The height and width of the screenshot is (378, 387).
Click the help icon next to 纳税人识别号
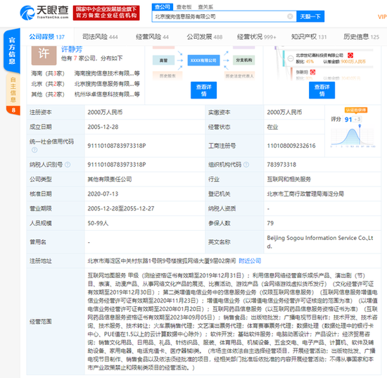coord(68,165)
